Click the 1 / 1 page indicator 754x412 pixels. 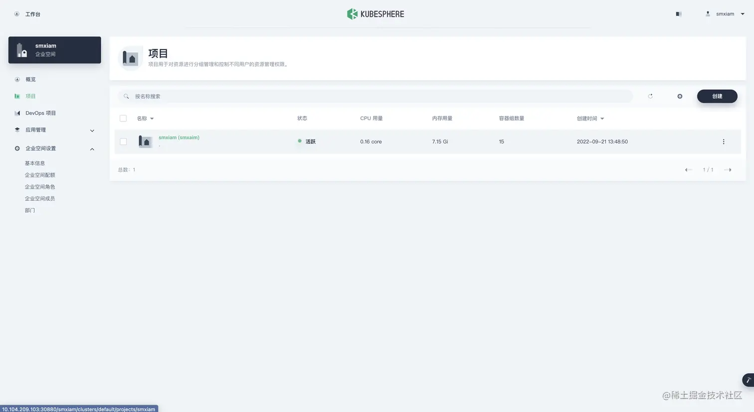tap(708, 170)
